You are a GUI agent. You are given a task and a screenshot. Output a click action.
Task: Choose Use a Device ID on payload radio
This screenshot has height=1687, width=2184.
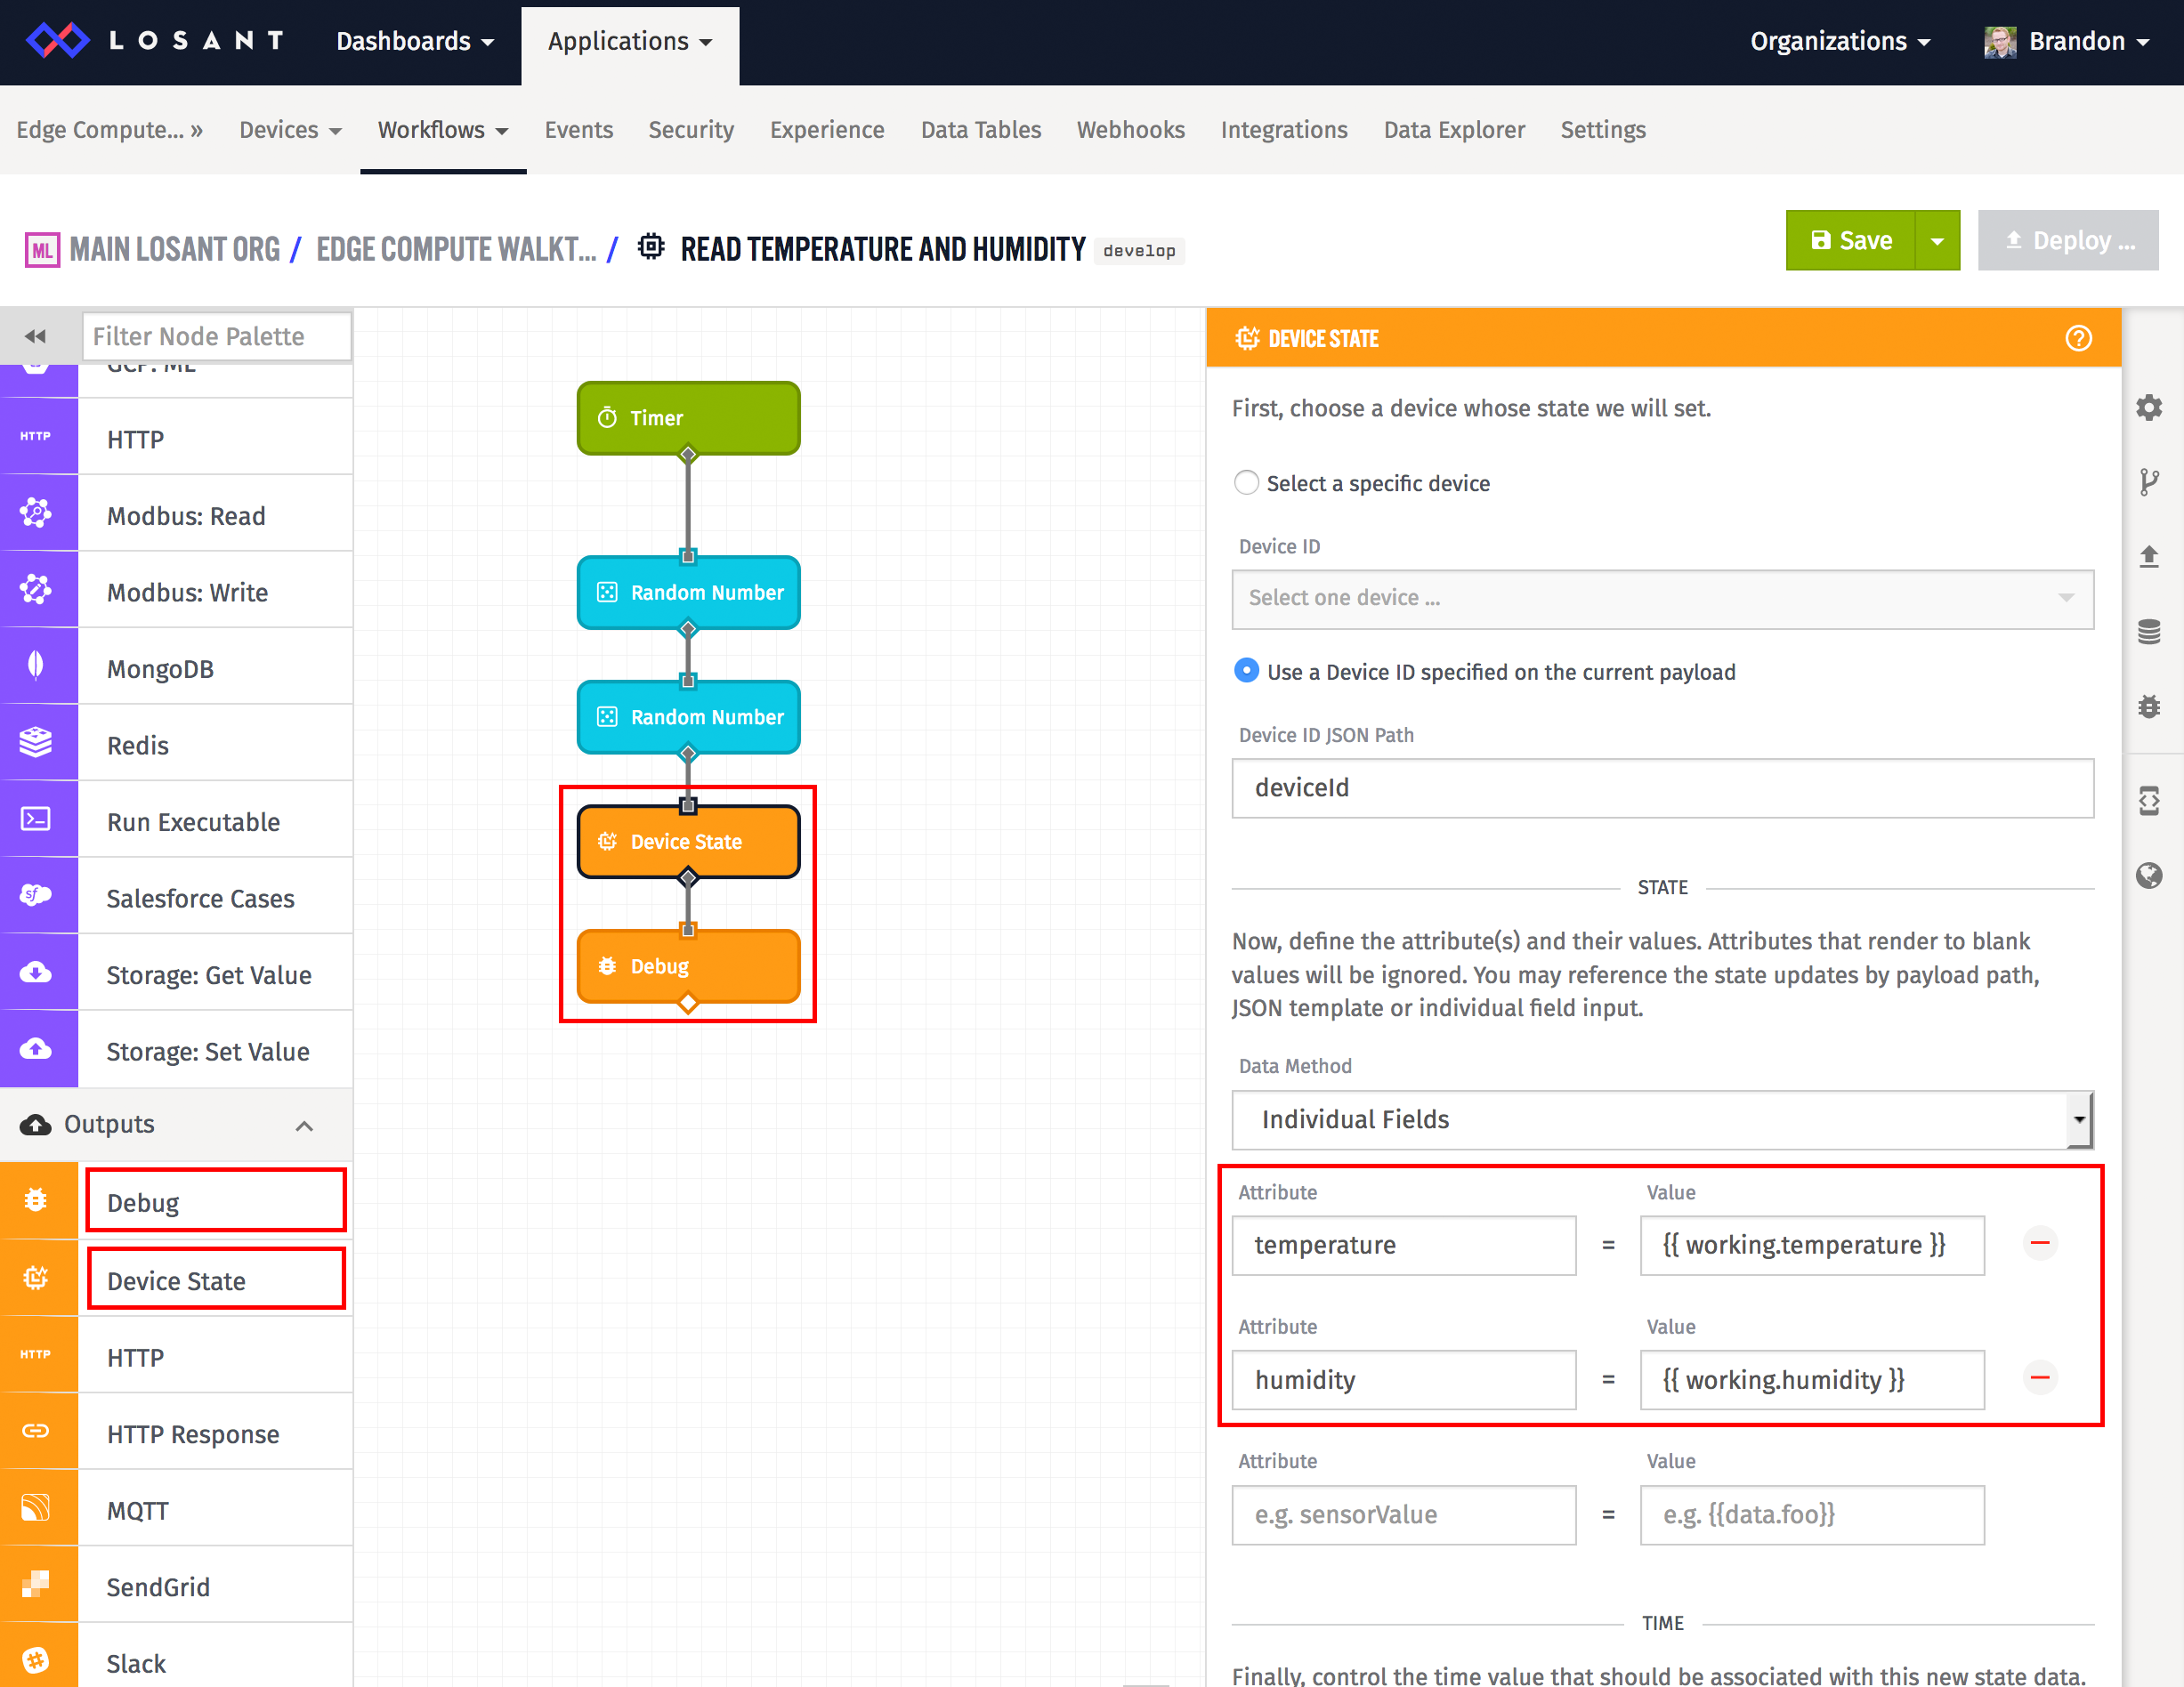[x=1246, y=671]
